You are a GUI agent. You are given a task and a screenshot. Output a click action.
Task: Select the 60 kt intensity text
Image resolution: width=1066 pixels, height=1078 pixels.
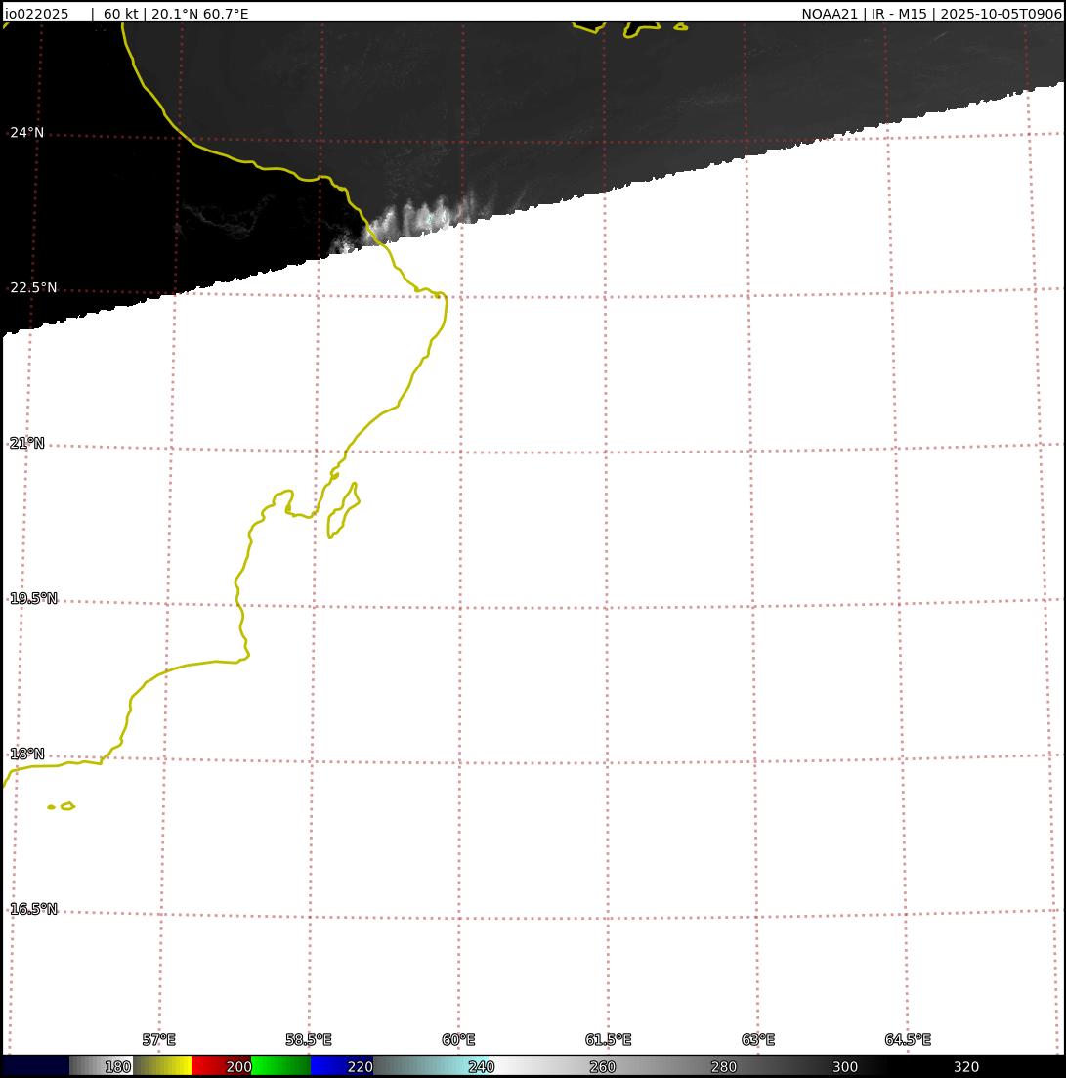point(120,14)
